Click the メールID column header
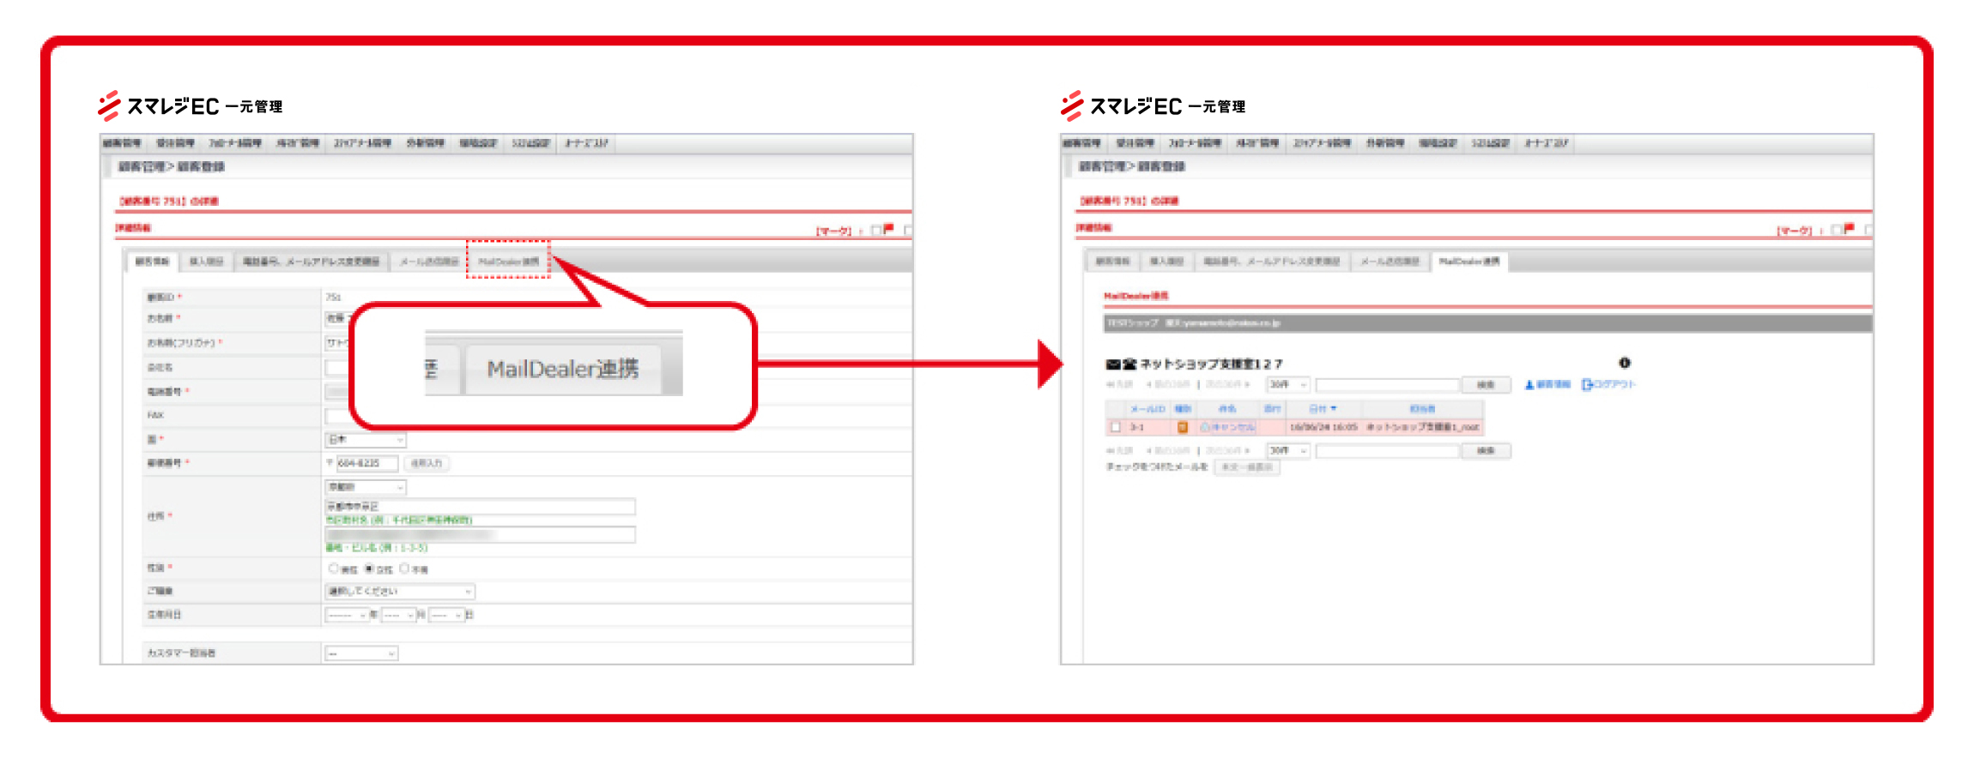1974x758 pixels. (1147, 409)
